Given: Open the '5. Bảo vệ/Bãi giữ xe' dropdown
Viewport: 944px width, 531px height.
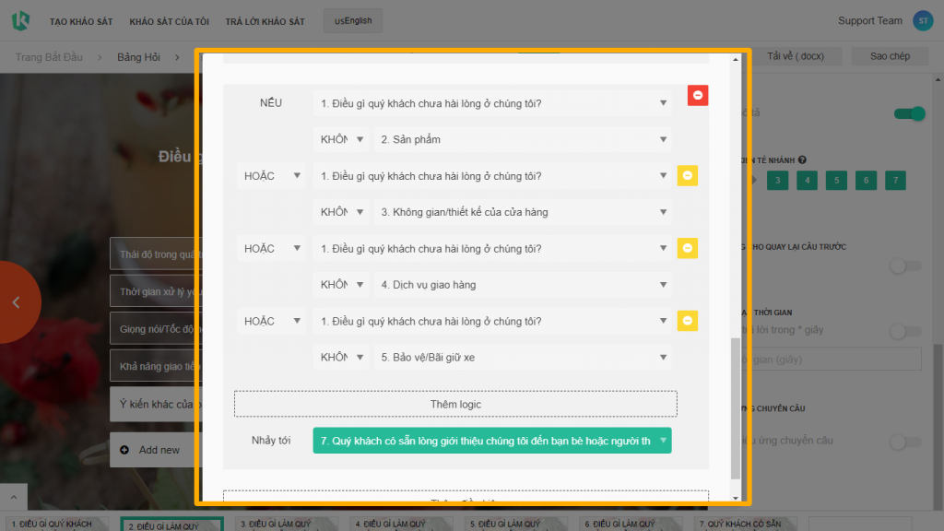Looking at the screenshot, I should click(x=522, y=357).
